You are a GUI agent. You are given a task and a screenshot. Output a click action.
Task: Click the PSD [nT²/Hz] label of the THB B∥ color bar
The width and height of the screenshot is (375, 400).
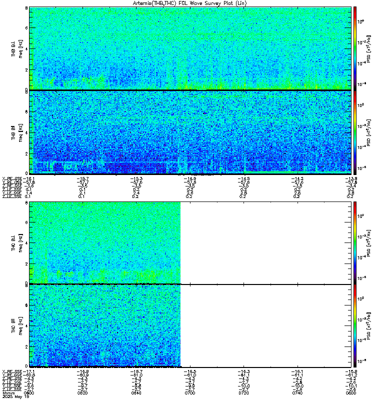368,132
